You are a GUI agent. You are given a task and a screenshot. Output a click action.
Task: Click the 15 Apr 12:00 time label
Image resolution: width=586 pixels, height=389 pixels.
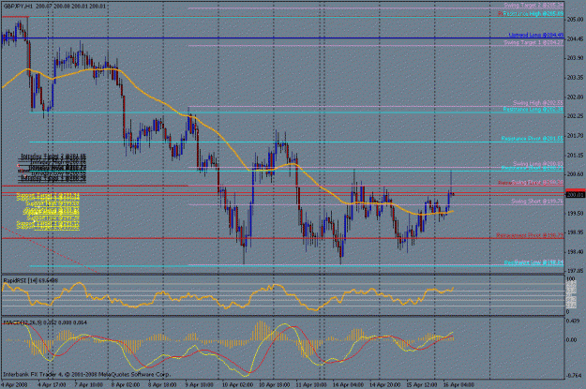(x=422, y=384)
